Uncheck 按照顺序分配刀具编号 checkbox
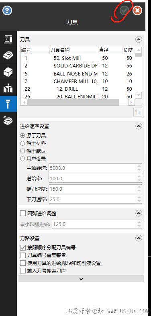This screenshot has width=151, height=316. coord(23,247)
